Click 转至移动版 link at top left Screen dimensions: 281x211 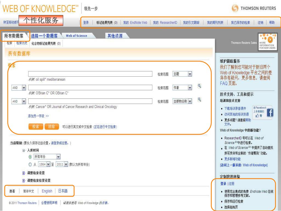tap(11, 22)
